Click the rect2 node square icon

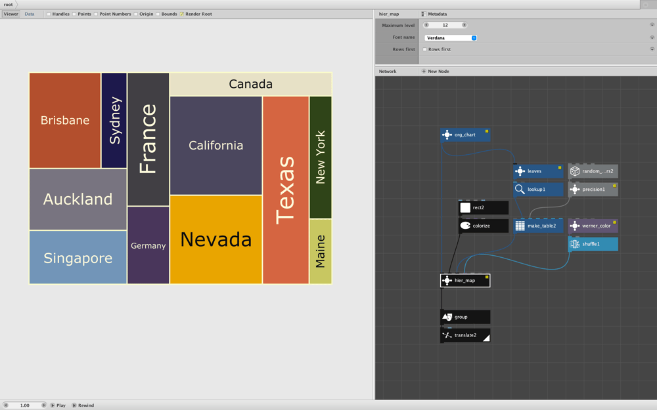click(x=465, y=207)
